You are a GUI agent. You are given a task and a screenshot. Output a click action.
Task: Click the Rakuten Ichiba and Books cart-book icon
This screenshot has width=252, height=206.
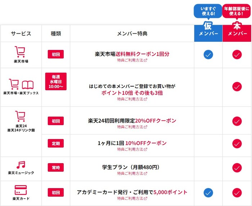pos(21,84)
